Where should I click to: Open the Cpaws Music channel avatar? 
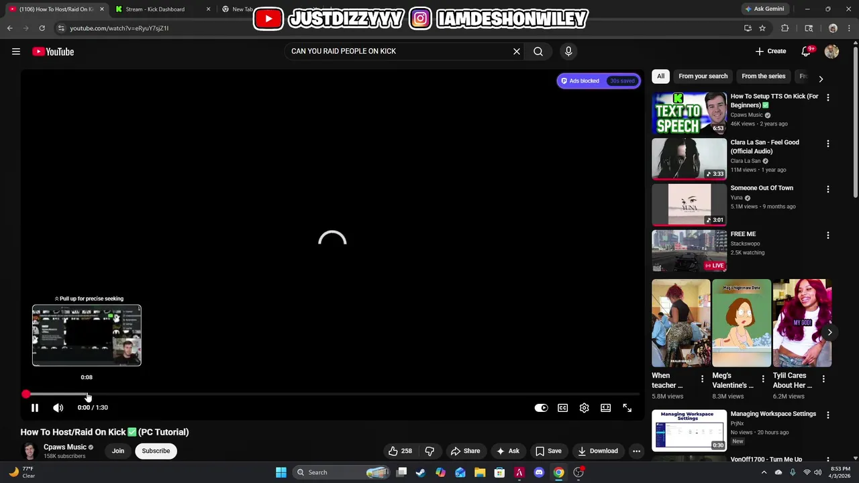(30, 451)
